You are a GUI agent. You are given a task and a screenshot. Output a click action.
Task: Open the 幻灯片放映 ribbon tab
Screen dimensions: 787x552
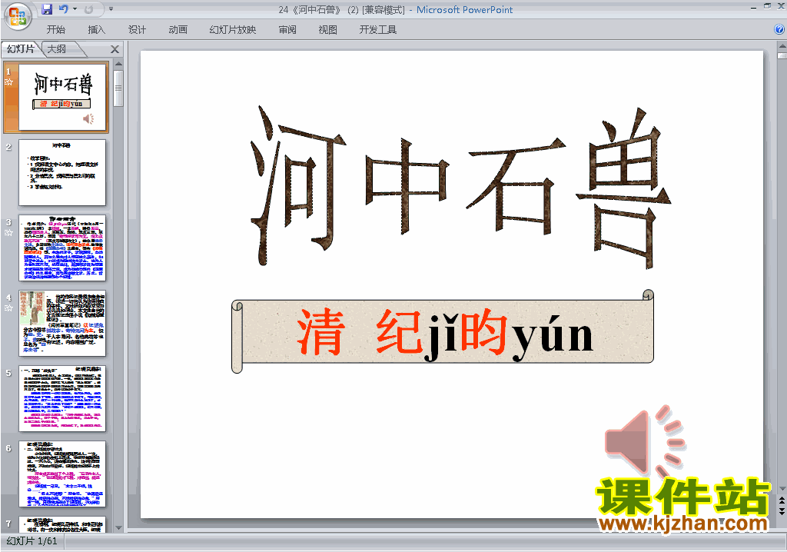point(232,30)
